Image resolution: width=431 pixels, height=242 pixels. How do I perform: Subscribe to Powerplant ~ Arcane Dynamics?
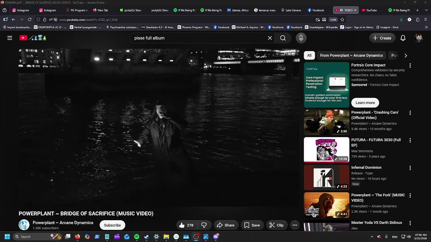point(112,225)
